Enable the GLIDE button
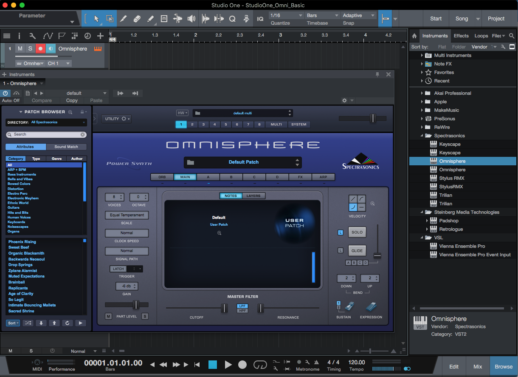 [x=357, y=251]
